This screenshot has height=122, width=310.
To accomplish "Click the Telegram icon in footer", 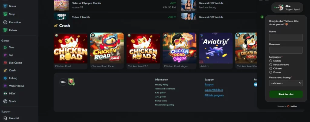I will [x=256, y=85].
